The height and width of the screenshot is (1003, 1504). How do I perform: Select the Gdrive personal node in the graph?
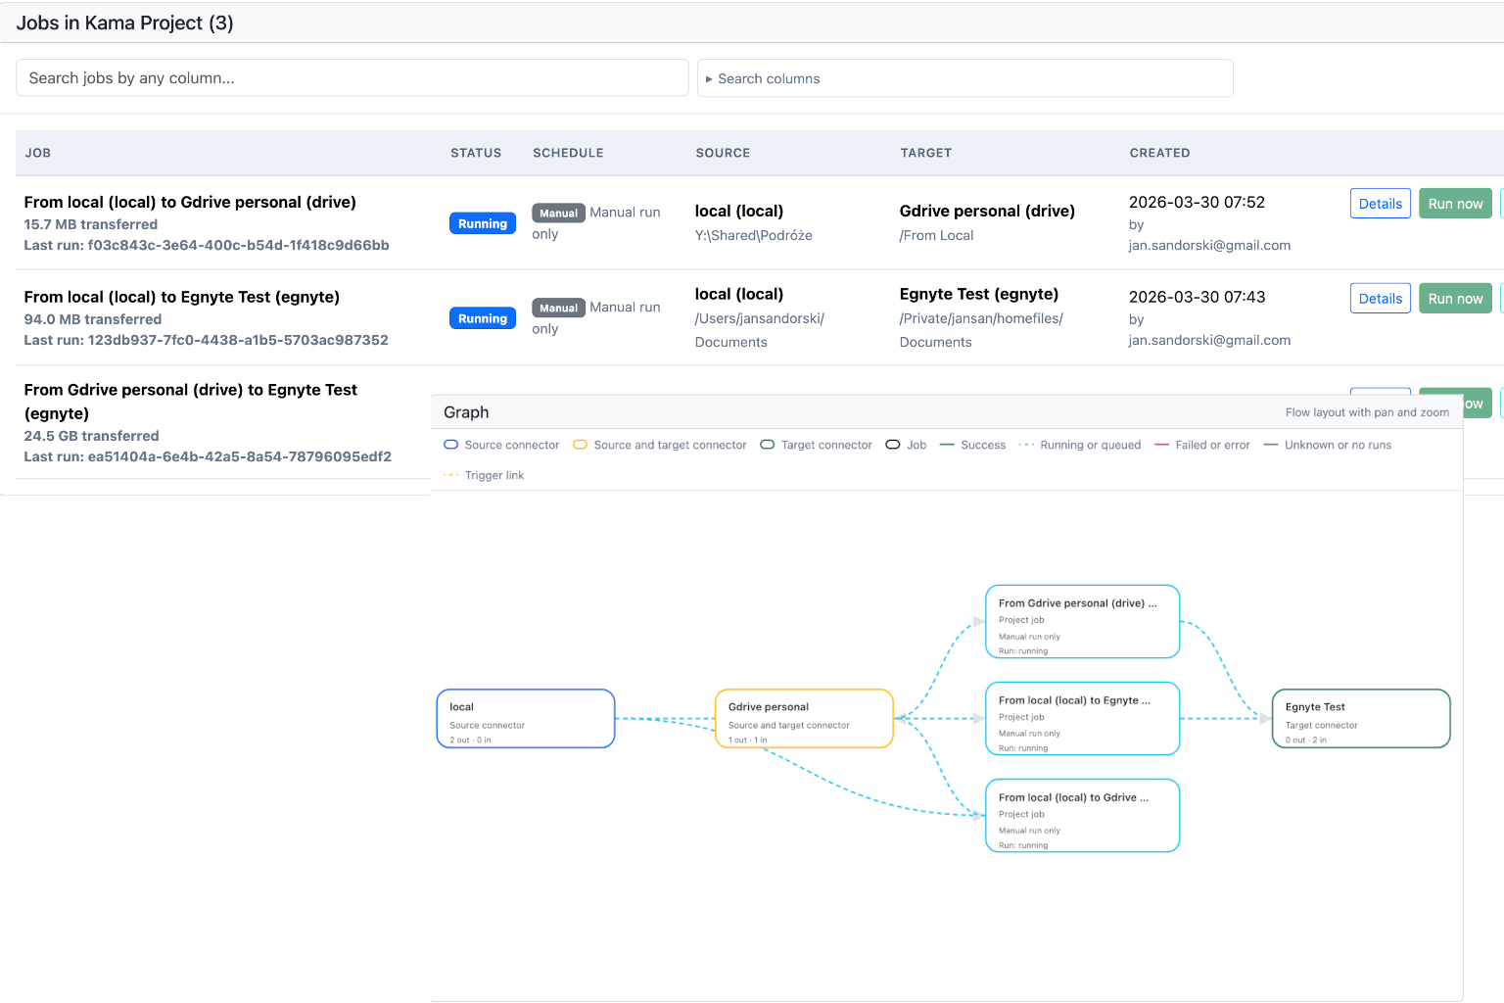click(804, 719)
